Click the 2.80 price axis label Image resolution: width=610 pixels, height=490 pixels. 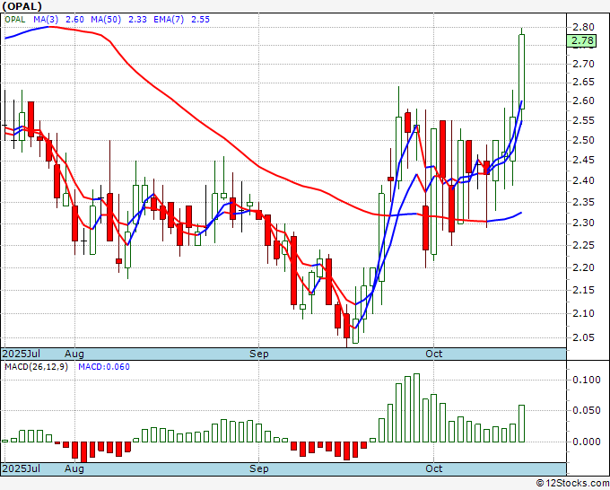click(584, 27)
